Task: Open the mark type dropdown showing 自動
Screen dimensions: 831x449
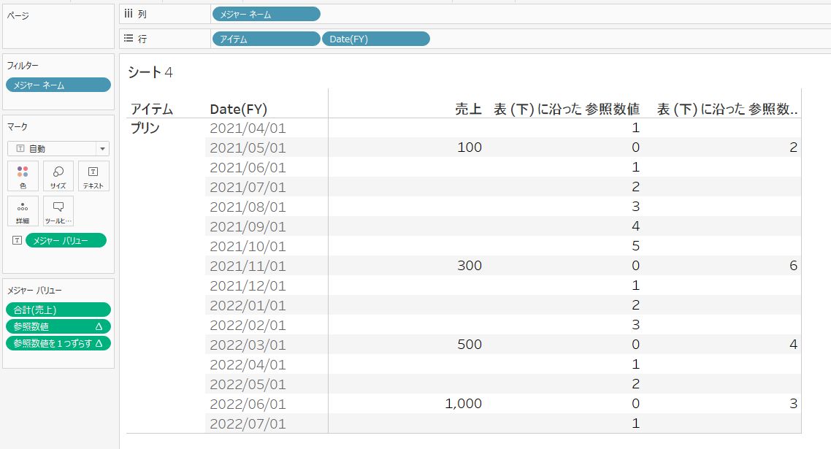Action: [x=58, y=148]
